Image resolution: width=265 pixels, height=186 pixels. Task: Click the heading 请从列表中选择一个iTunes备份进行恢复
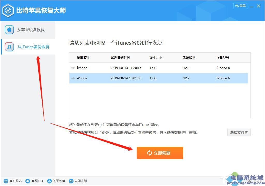click(x=116, y=43)
